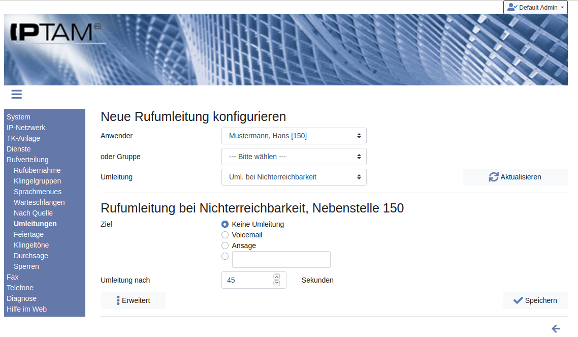The width and height of the screenshot is (578, 337).
Task: Open the hamburger navigation menu
Action: pyautogui.click(x=16, y=95)
